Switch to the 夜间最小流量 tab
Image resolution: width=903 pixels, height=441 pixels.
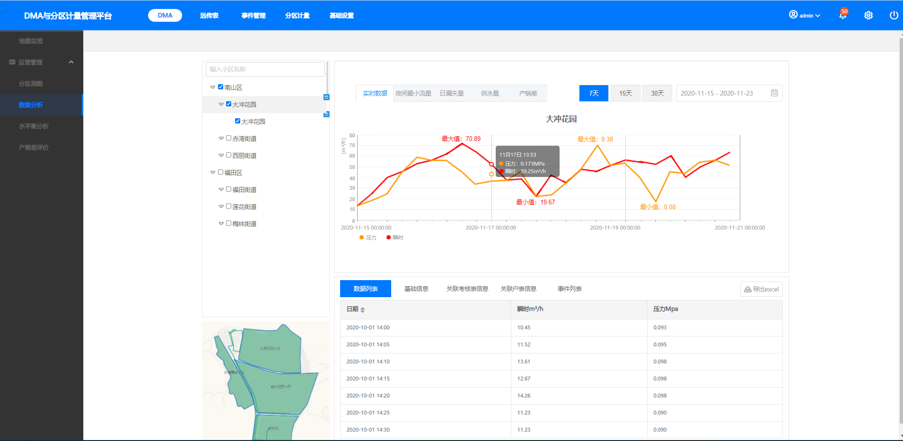(x=413, y=93)
